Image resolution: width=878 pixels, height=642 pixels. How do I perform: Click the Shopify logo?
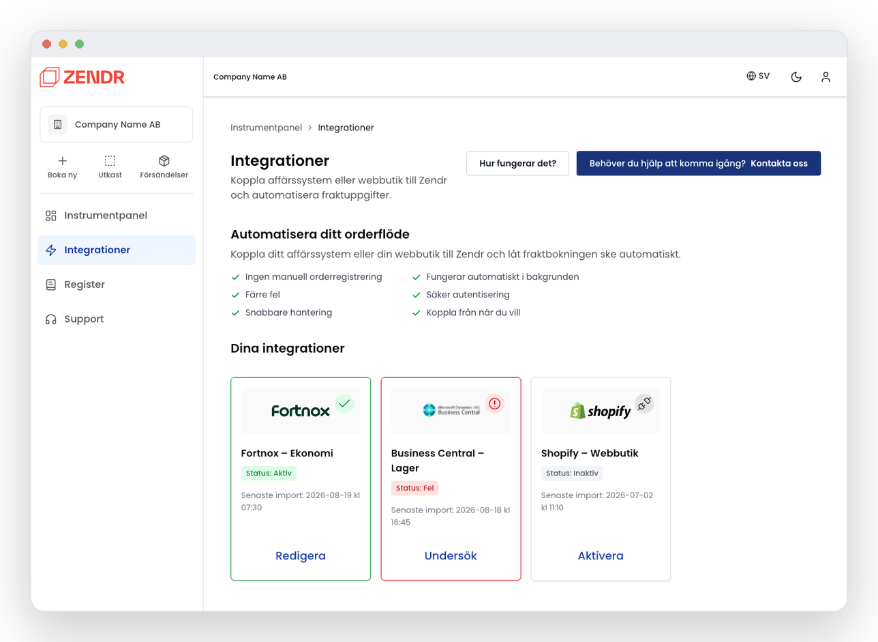(601, 410)
